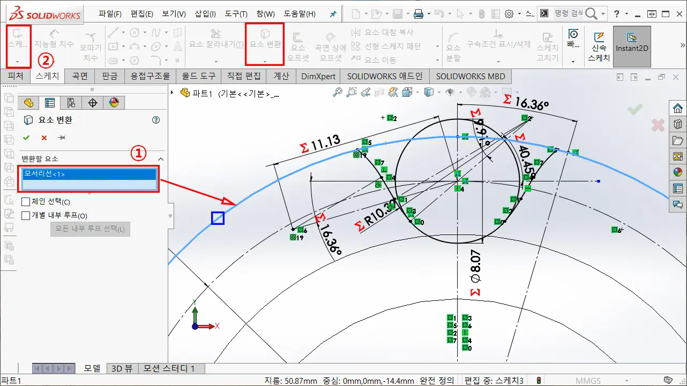Screen dimensions: 687x386
Task: Enable 개별 내부 루프(O) checkbox
Action: [26, 215]
